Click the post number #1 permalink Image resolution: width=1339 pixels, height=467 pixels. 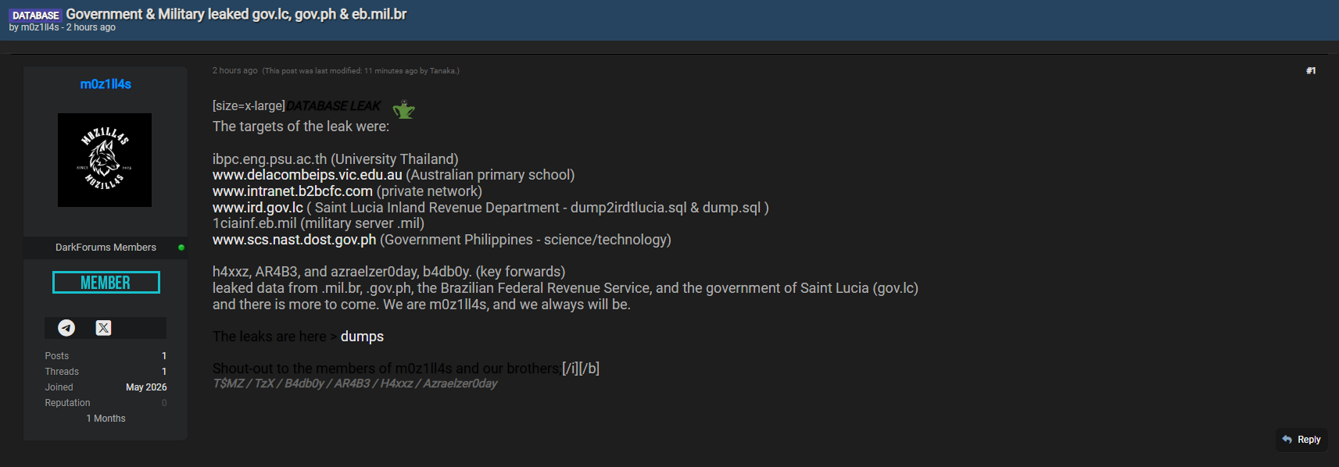[x=1311, y=71]
